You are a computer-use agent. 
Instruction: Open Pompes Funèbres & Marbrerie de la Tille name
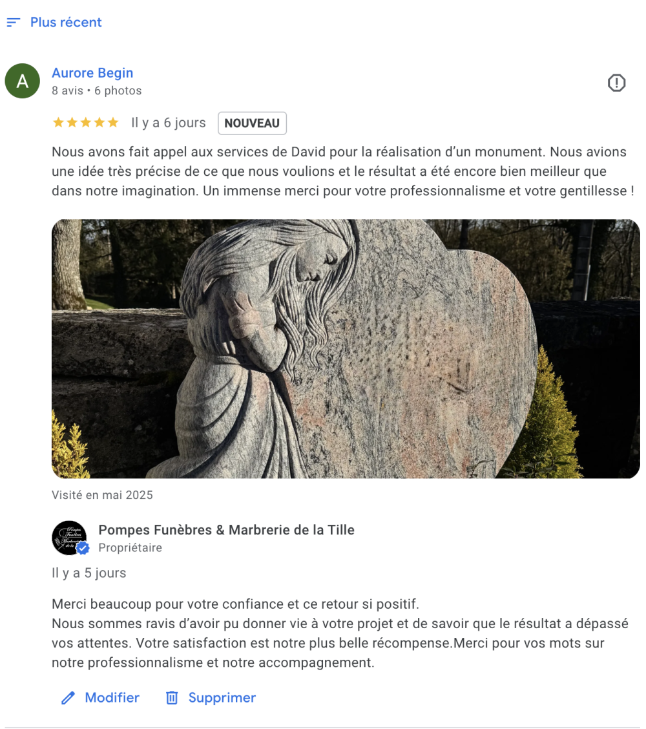coord(226,530)
